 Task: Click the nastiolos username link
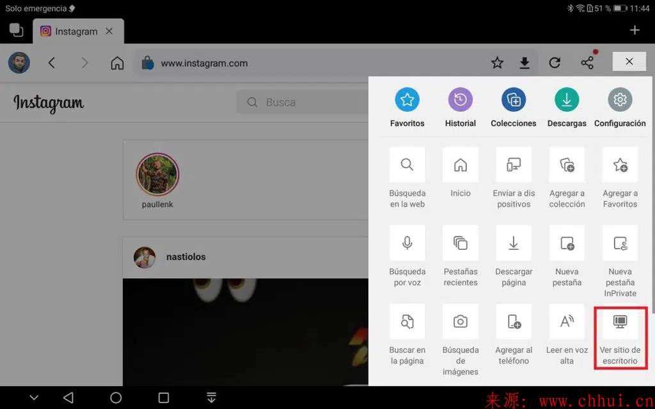tap(186, 257)
